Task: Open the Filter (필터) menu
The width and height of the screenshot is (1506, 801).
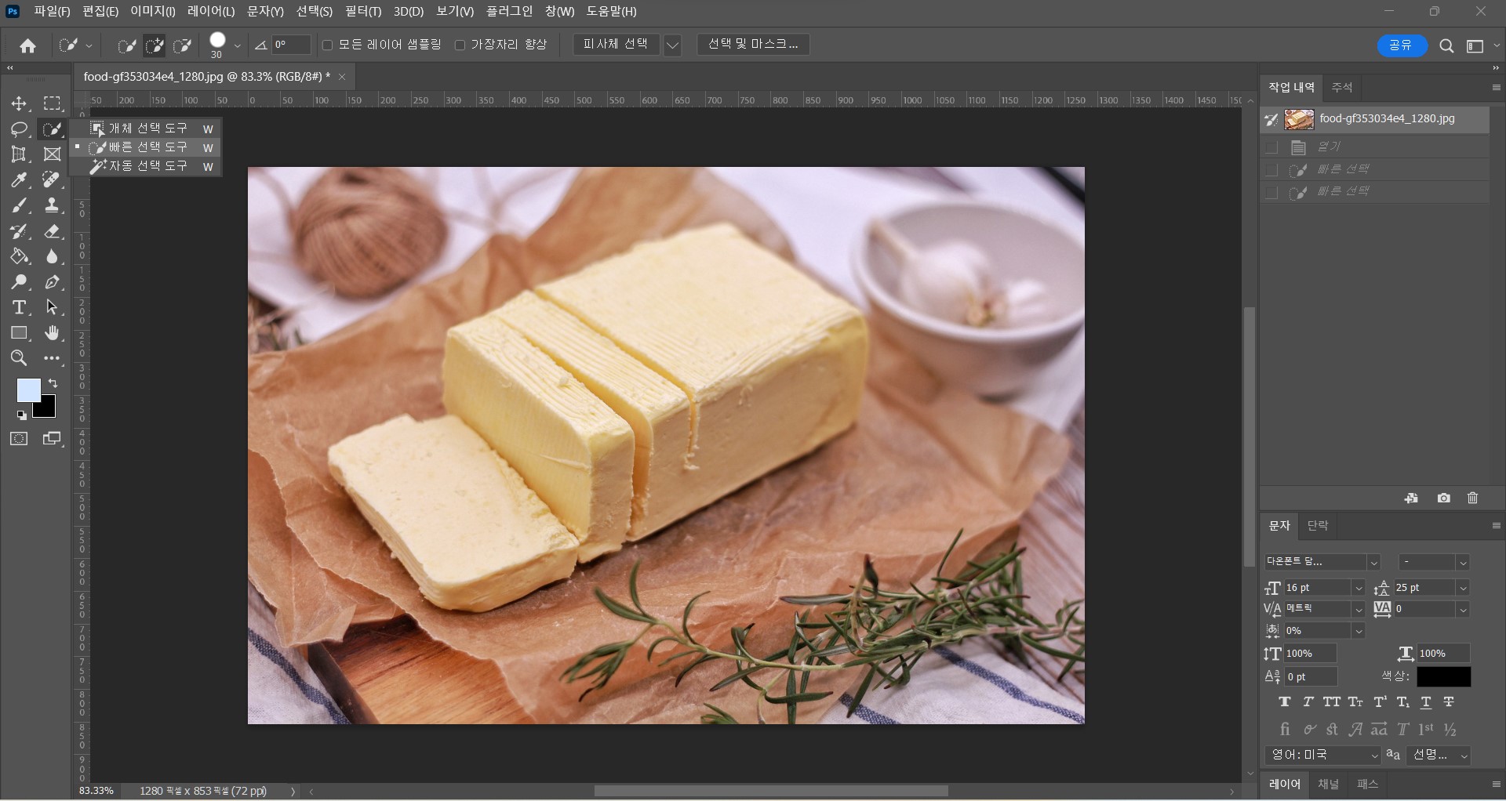Action: pyautogui.click(x=363, y=12)
